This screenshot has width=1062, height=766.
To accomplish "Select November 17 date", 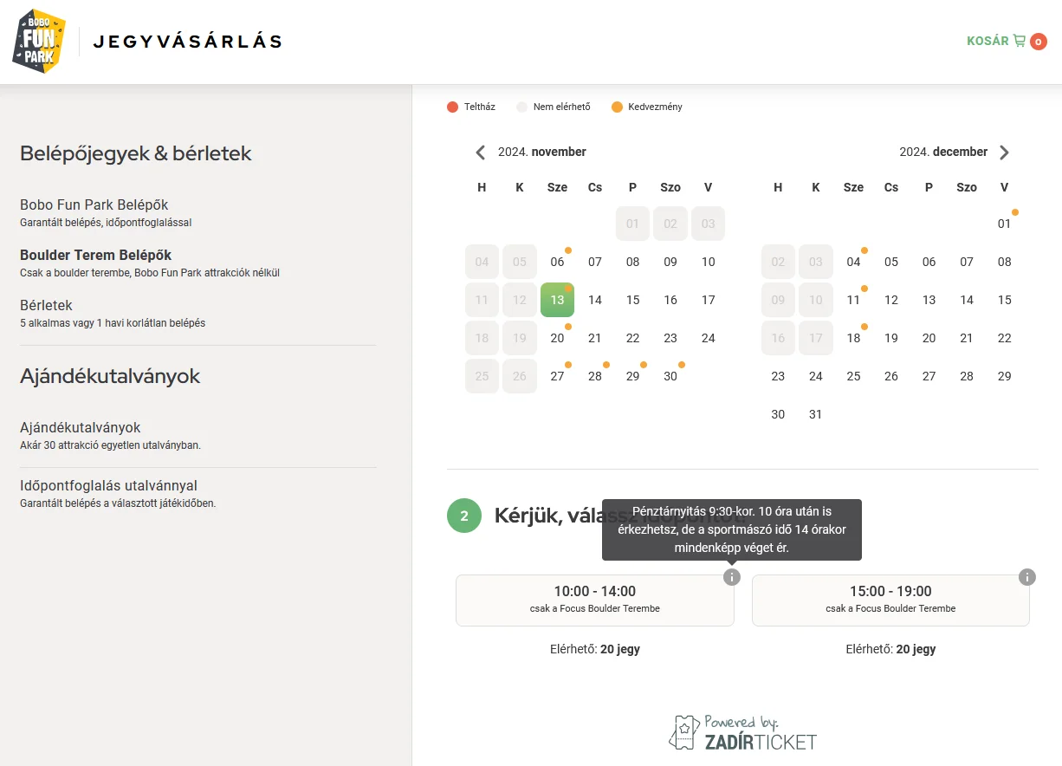I will coord(709,300).
